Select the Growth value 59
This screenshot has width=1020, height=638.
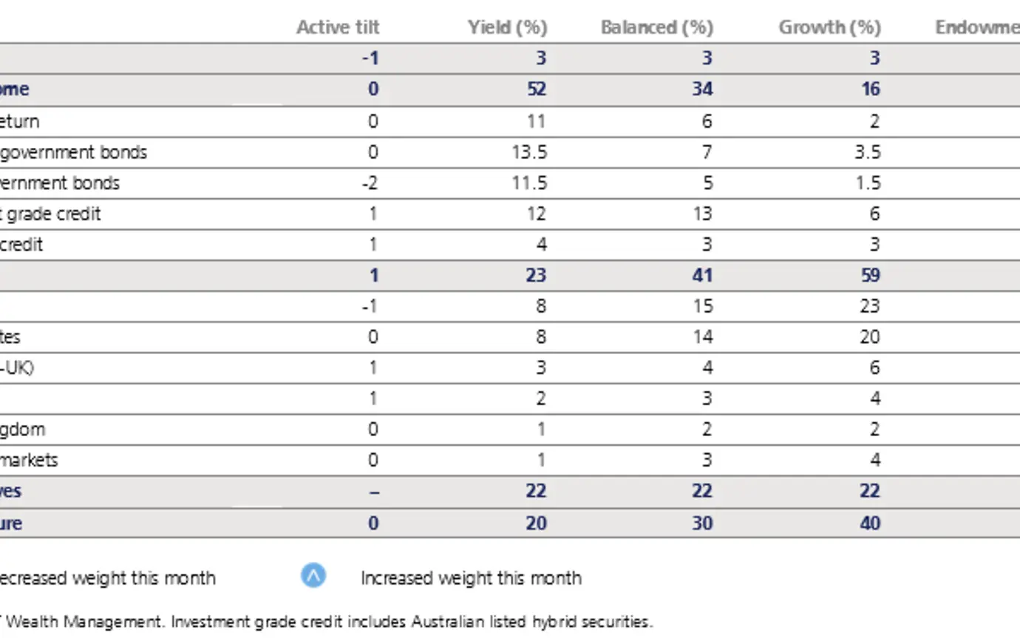pyautogui.click(x=870, y=276)
